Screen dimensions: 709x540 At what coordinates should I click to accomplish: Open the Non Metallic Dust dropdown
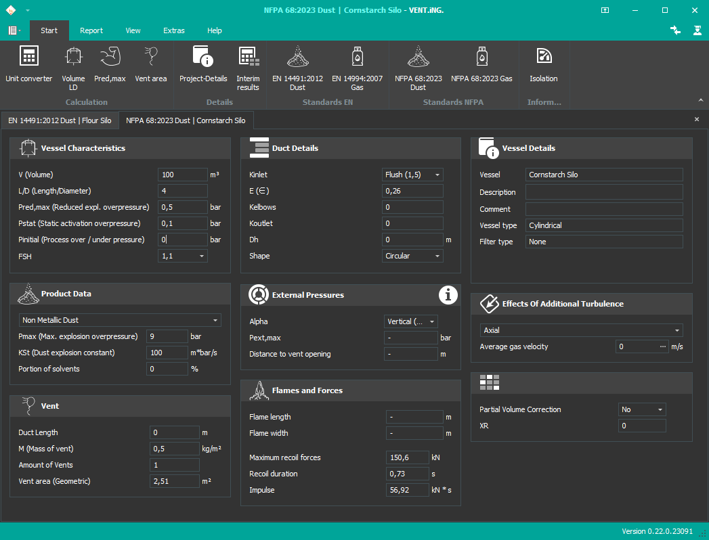[215, 320]
